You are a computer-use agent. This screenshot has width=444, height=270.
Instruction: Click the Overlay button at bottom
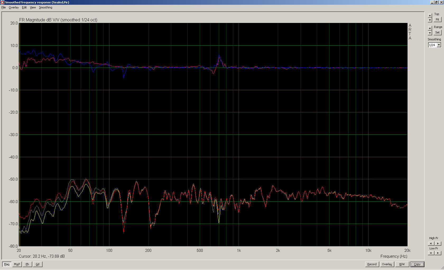click(x=387, y=264)
